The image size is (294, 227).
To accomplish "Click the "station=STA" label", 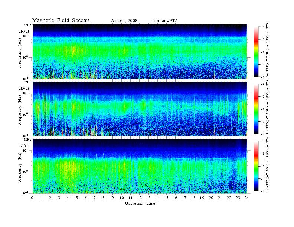I will [166, 21].
